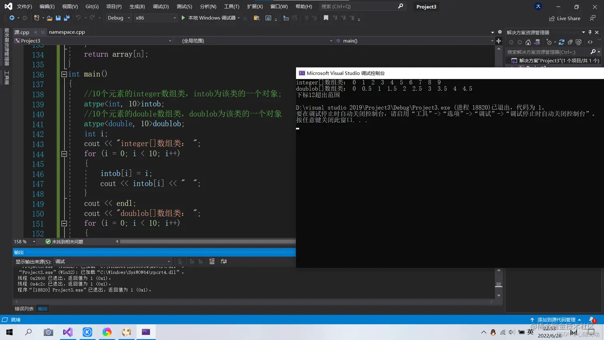
Task: Click the find in files icon
Action: point(256,18)
